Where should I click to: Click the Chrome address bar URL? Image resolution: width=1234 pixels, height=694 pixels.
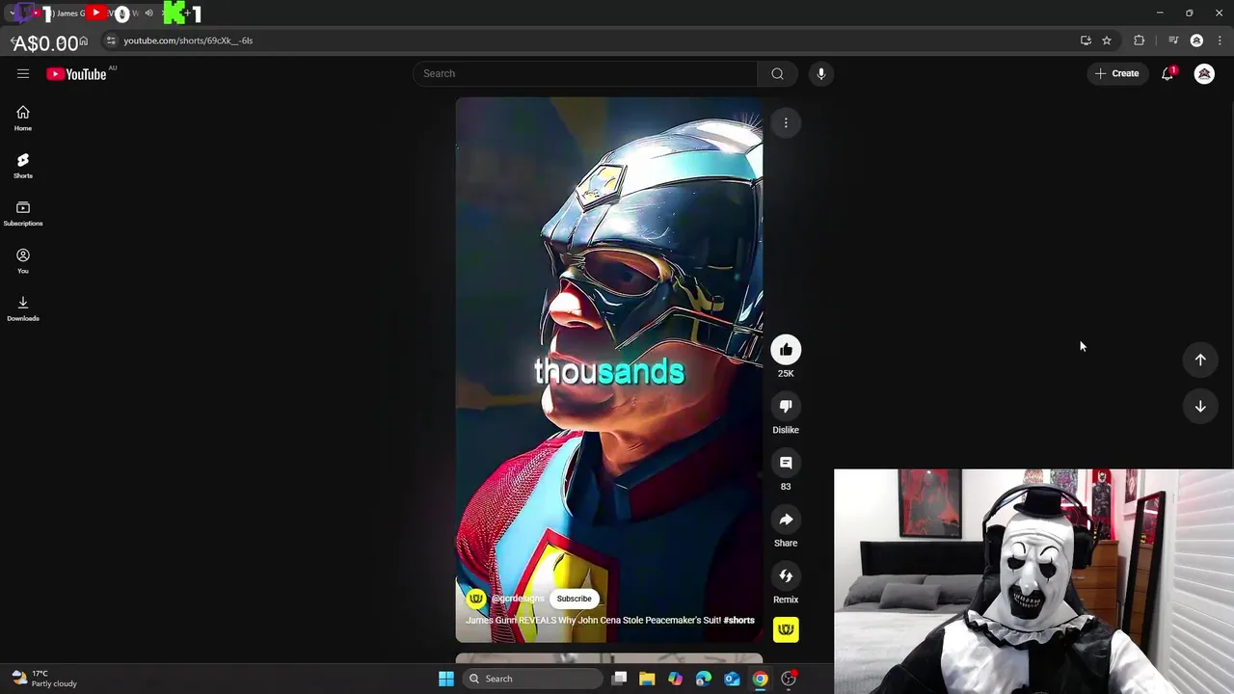click(x=188, y=40)
